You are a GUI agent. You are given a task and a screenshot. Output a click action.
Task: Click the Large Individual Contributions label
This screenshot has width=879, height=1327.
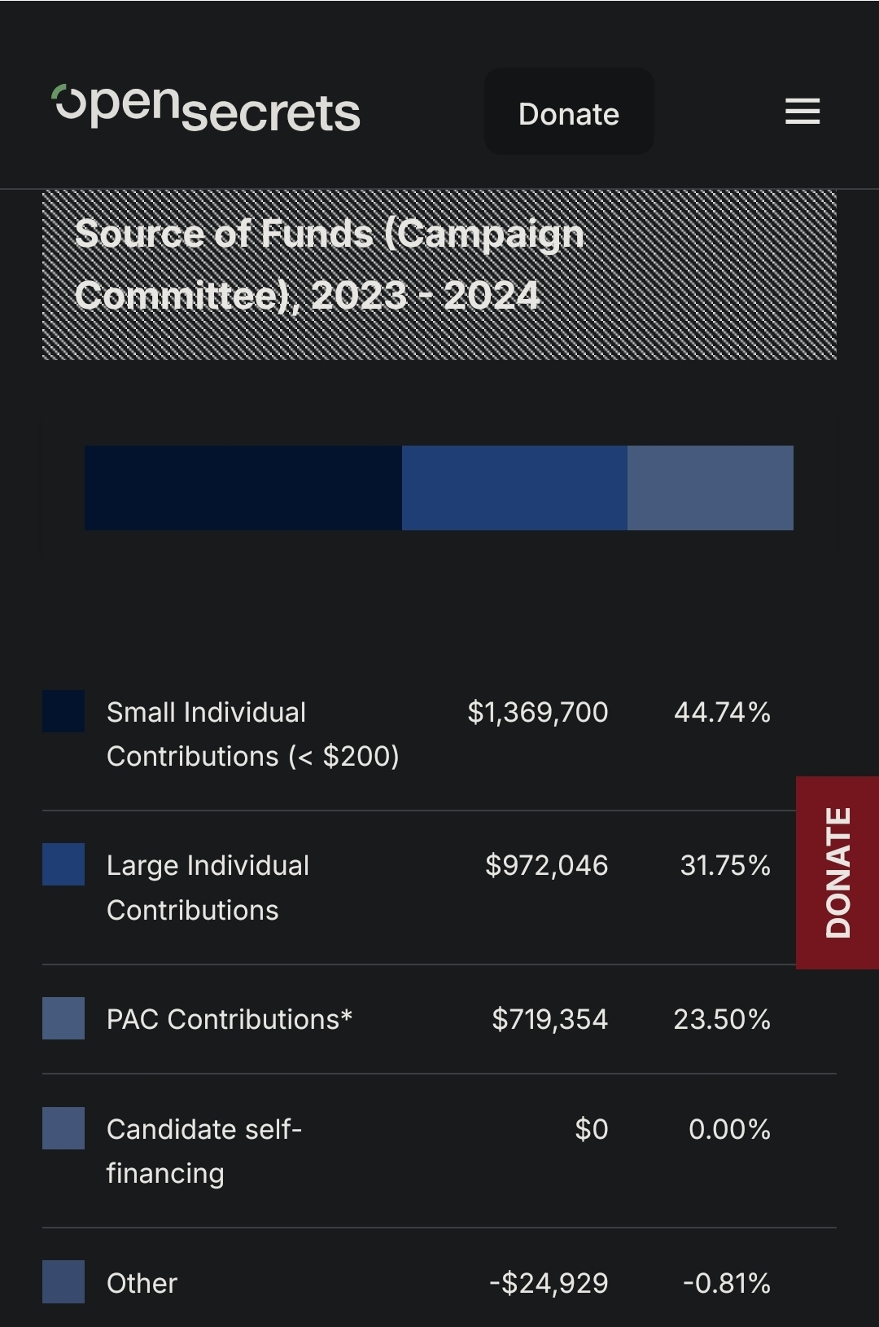(208, 887)
